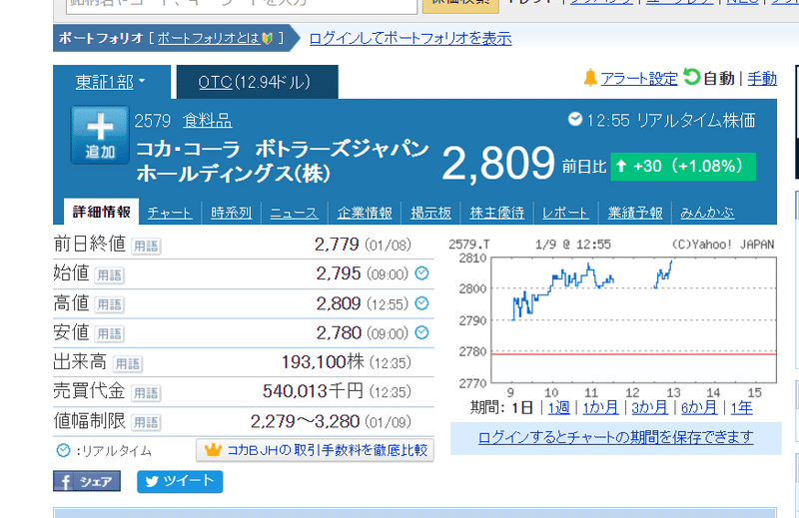
Task: Click 用語 badge next to 安値
Action: (110, 334)
